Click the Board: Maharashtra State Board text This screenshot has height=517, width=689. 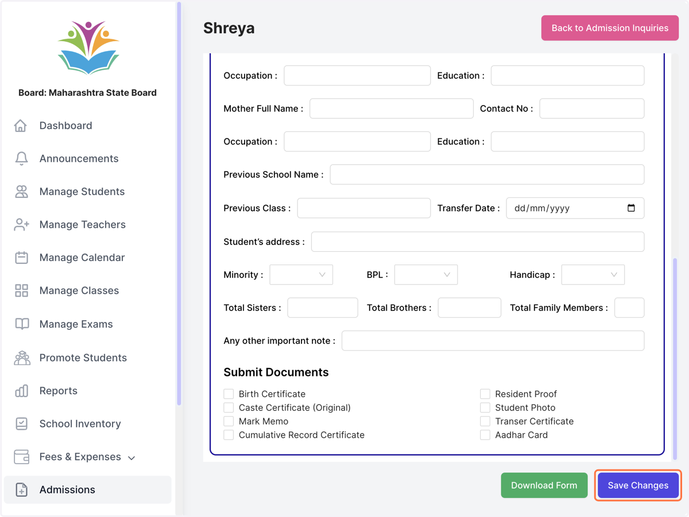(x=87, y=92)
